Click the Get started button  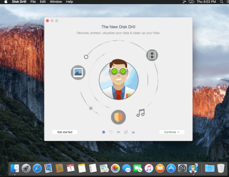[65, 132]
